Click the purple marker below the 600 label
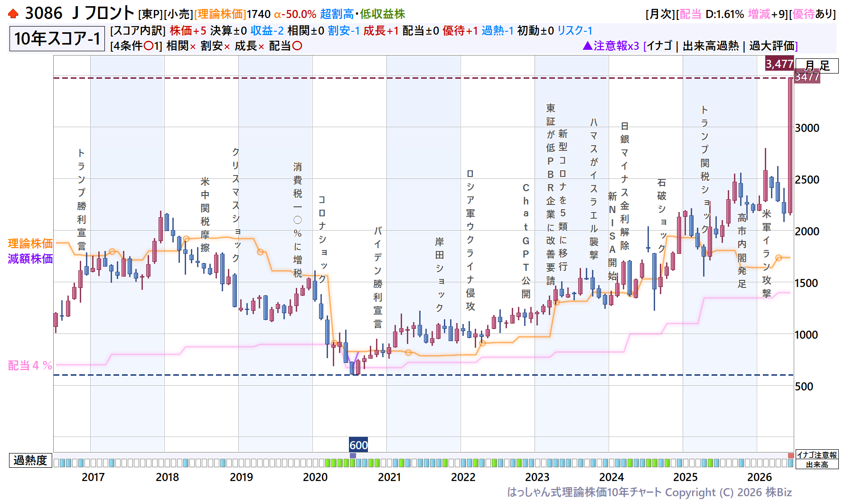This screenshot has width=845, height=500. pos(353,455)
